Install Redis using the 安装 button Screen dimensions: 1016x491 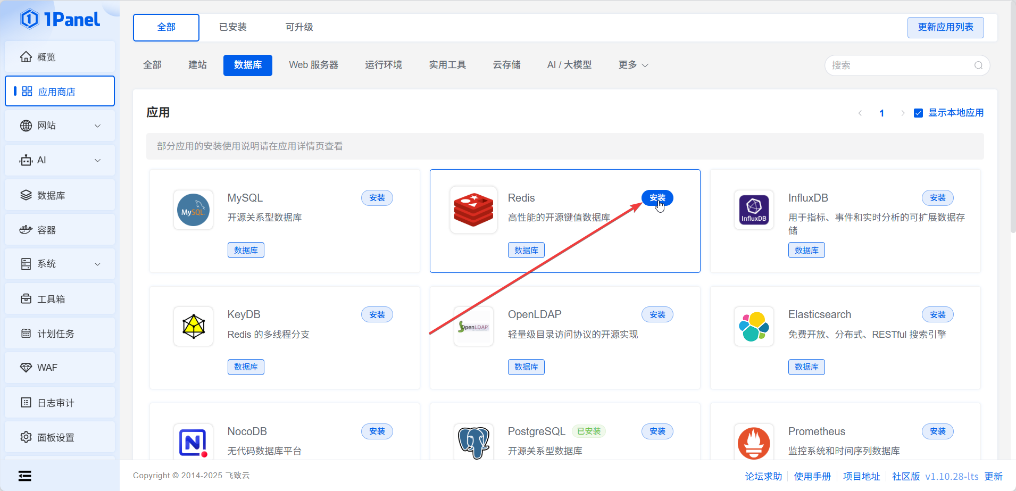(x=657, y=198)
